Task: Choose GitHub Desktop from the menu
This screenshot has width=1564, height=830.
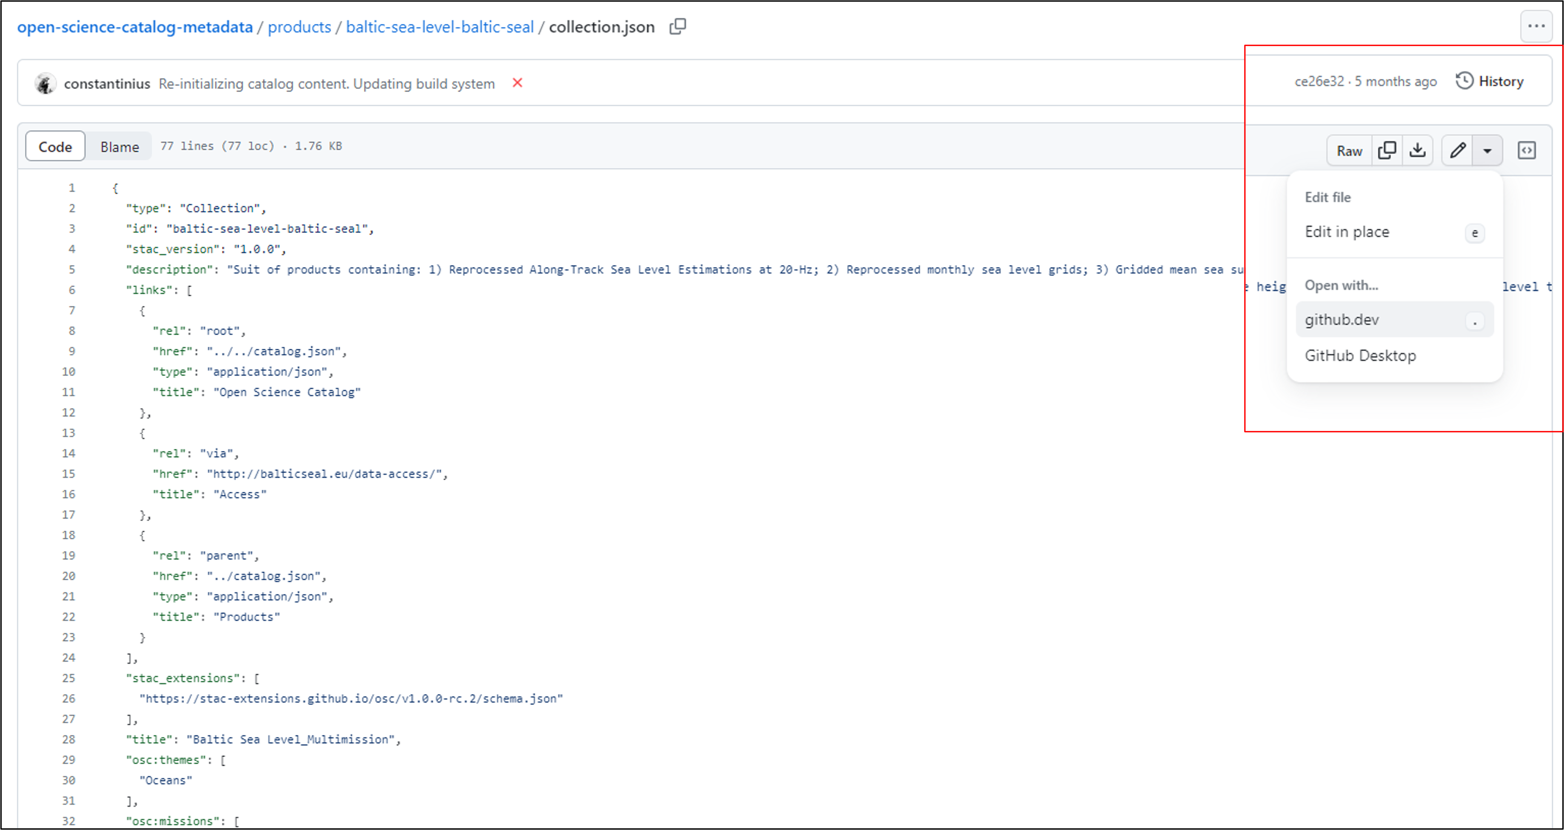Action: coord(1361,355)
